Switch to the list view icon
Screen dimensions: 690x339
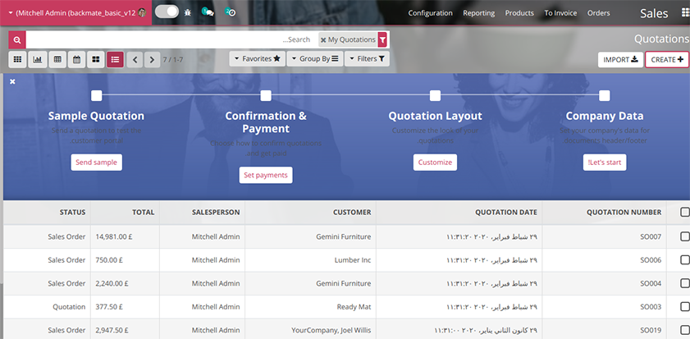pyautogui.click(x=115, y=59)
